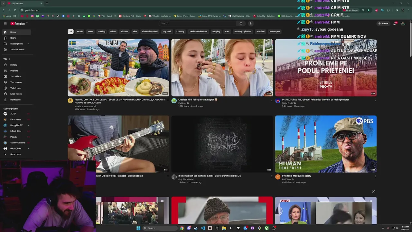Filter the feed by Tourist destinations
412x232 pixels.
pos(198,32)
